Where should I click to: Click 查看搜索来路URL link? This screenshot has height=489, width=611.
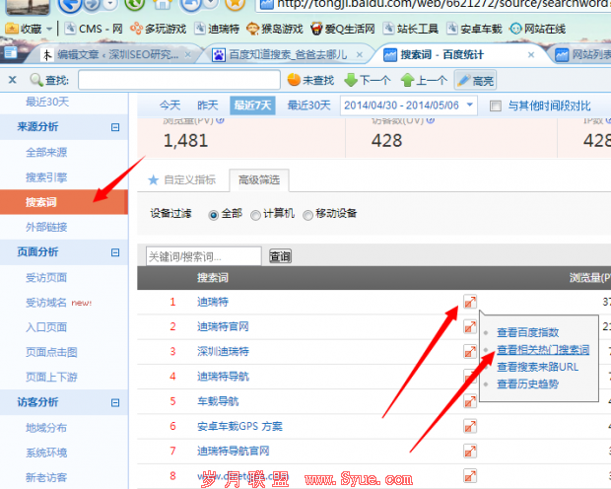tap(538, 367)
